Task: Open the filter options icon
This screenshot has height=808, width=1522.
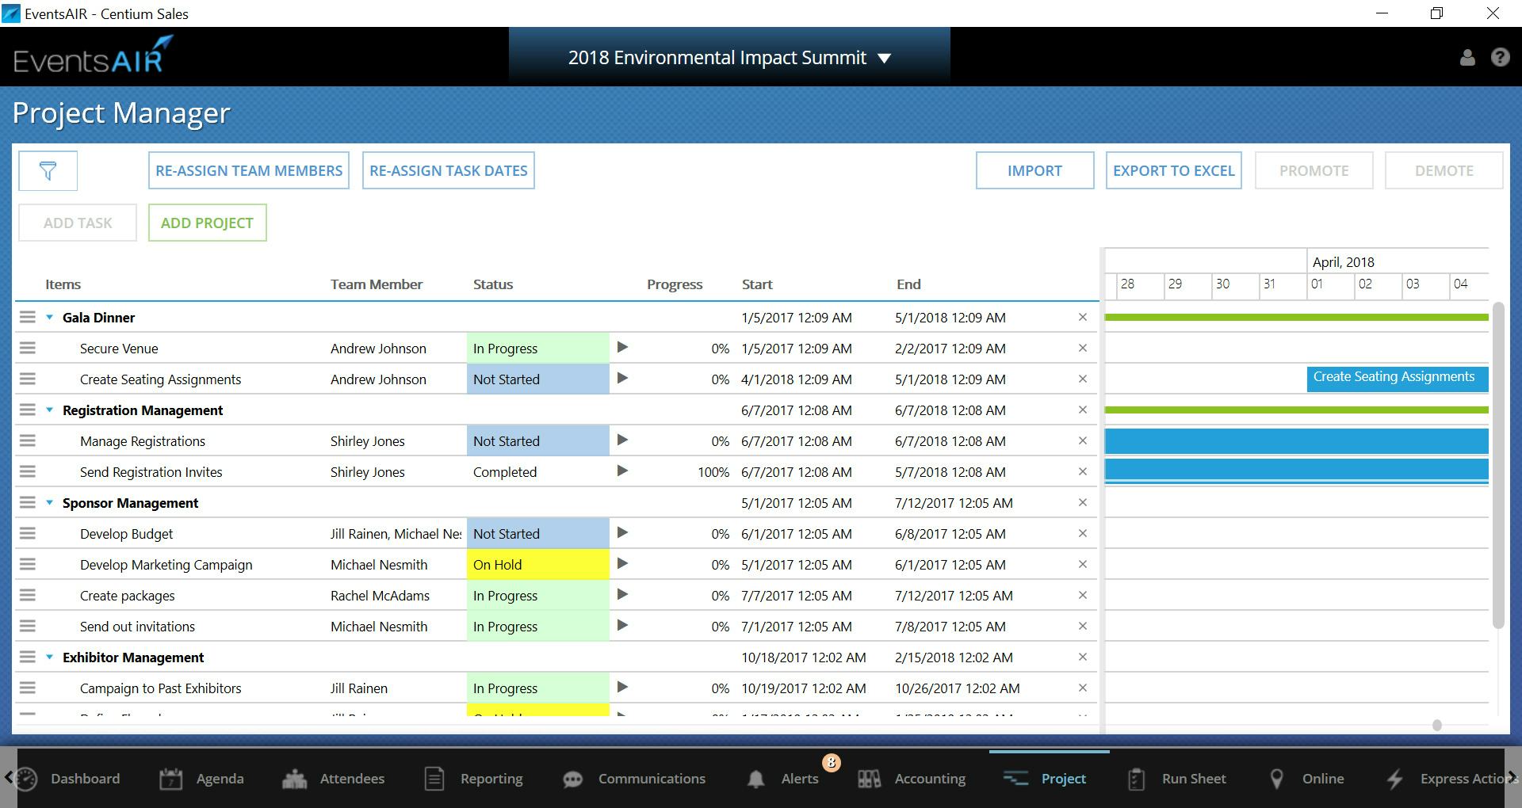Action: coord(48,170)
